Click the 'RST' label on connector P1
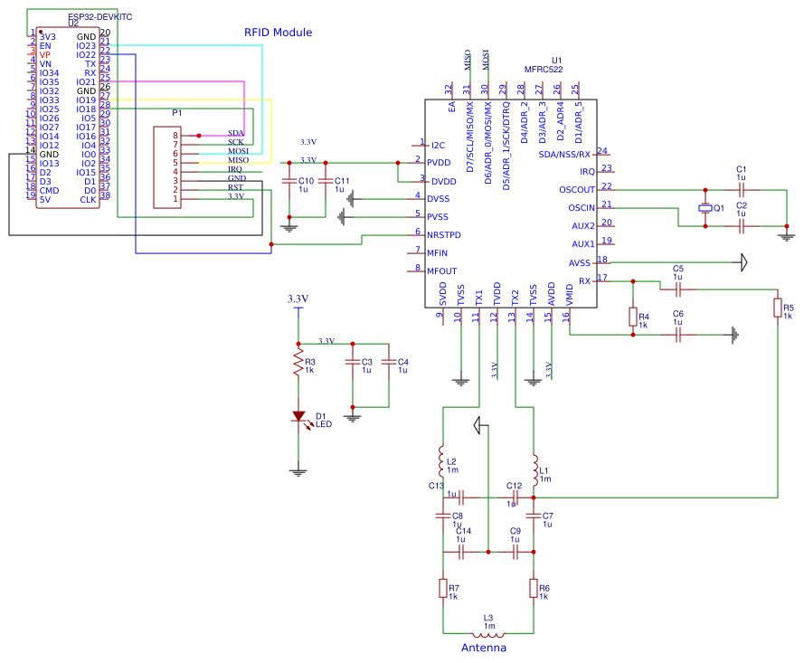 (x=235, y=187)
